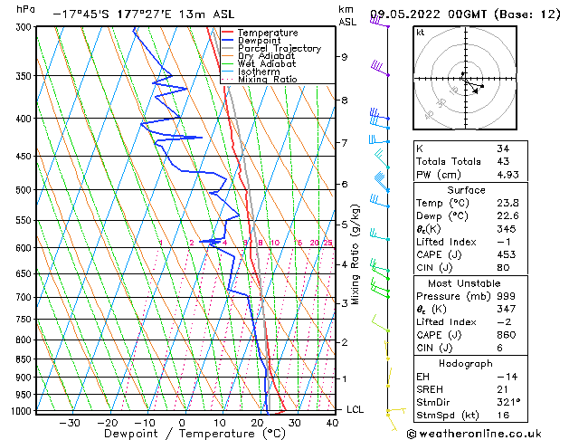The height and width of the screenshot is (440, 569).
Task: Click the 'kt' unit label in hodograph
Action: (421, 33)
